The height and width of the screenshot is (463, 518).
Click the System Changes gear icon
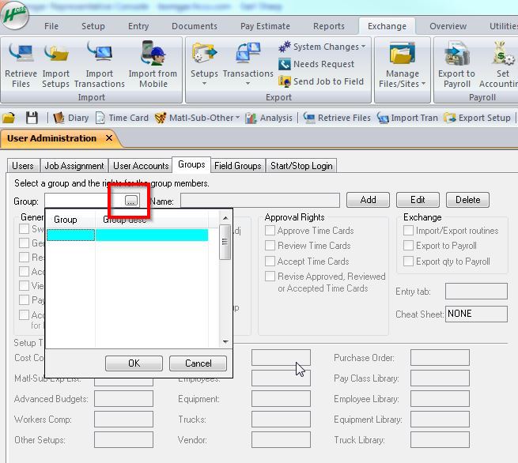[285, 47]
